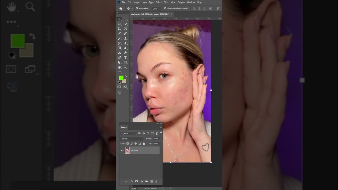338x190 pixels.
Task: Open the Move tool preset picker arrow
Action: click(x=132, y=9)
